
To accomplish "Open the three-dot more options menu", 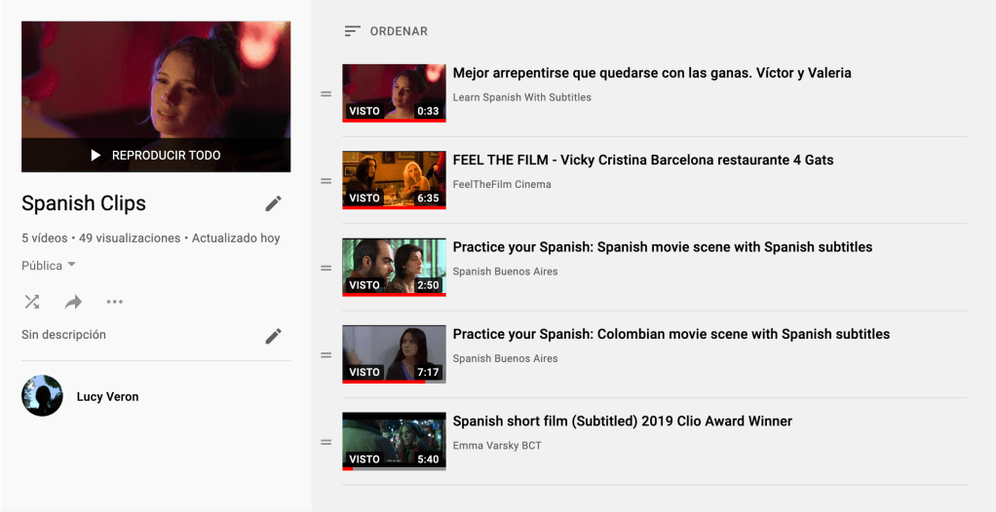I will click(x=115, y=302).
